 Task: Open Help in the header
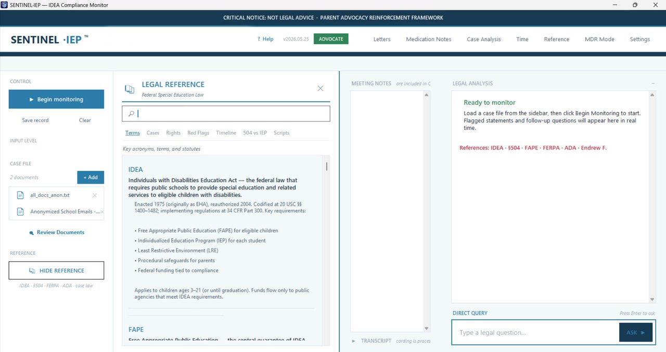tap(265, 39)
